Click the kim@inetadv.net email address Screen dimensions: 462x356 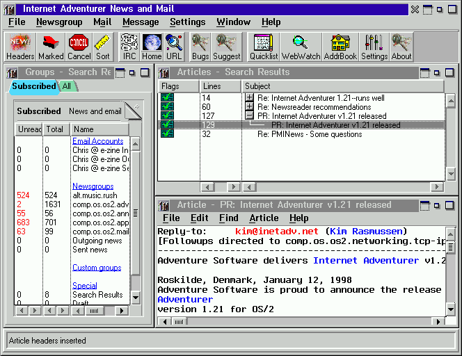point(276,232)
